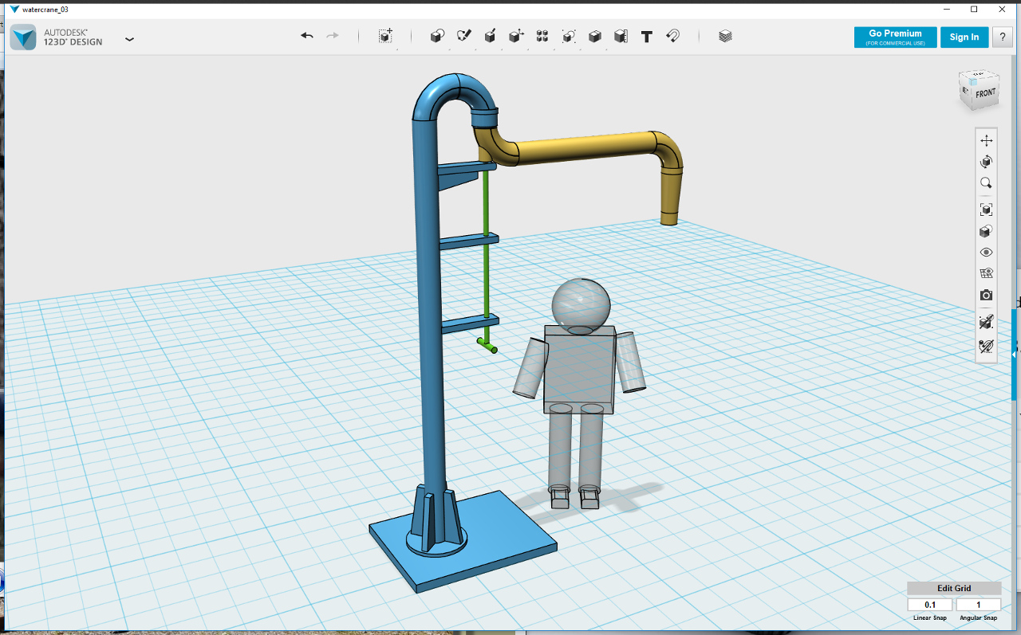
Task: Click the FRONT face of view cube
Action: [985, 93]
